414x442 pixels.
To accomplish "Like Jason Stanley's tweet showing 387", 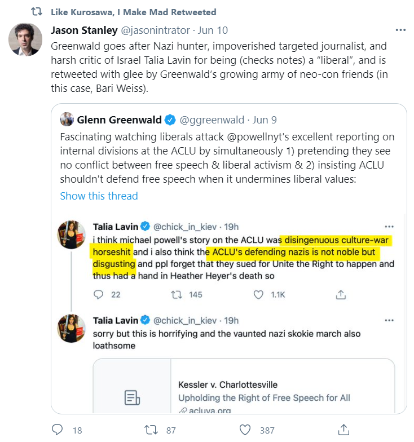I will [245, 430].
